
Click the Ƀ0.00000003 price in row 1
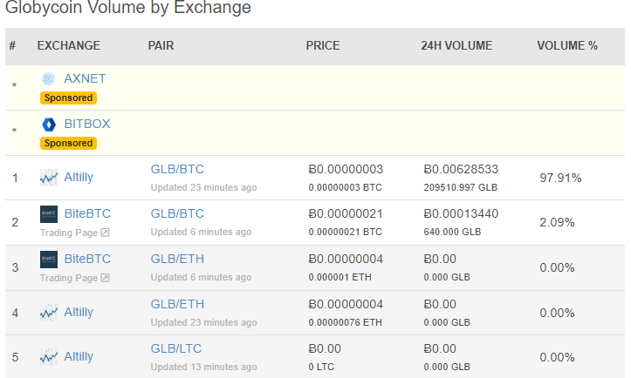pos(346,170)
